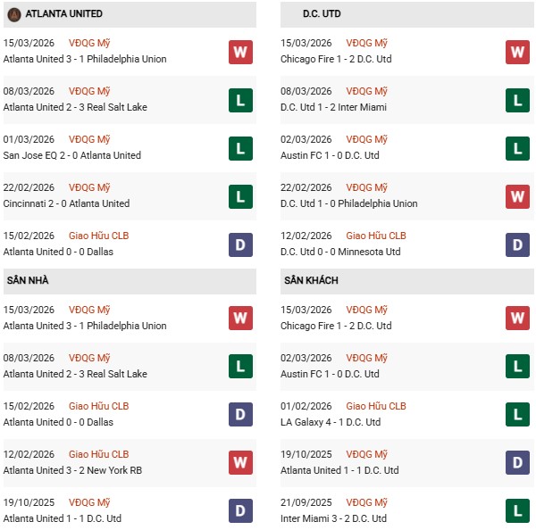Click the W badge for Atlanta United 3-2 New York RB
This screenshot has width=536, height=530.
pyautogui.click(x=239, y=463)
